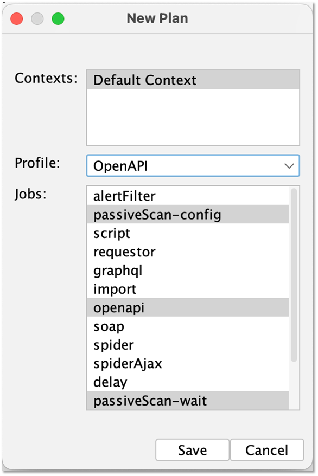Click the empty area in Contexts list
The width and height of the screenshot is (318, 476).
(193, 117)
